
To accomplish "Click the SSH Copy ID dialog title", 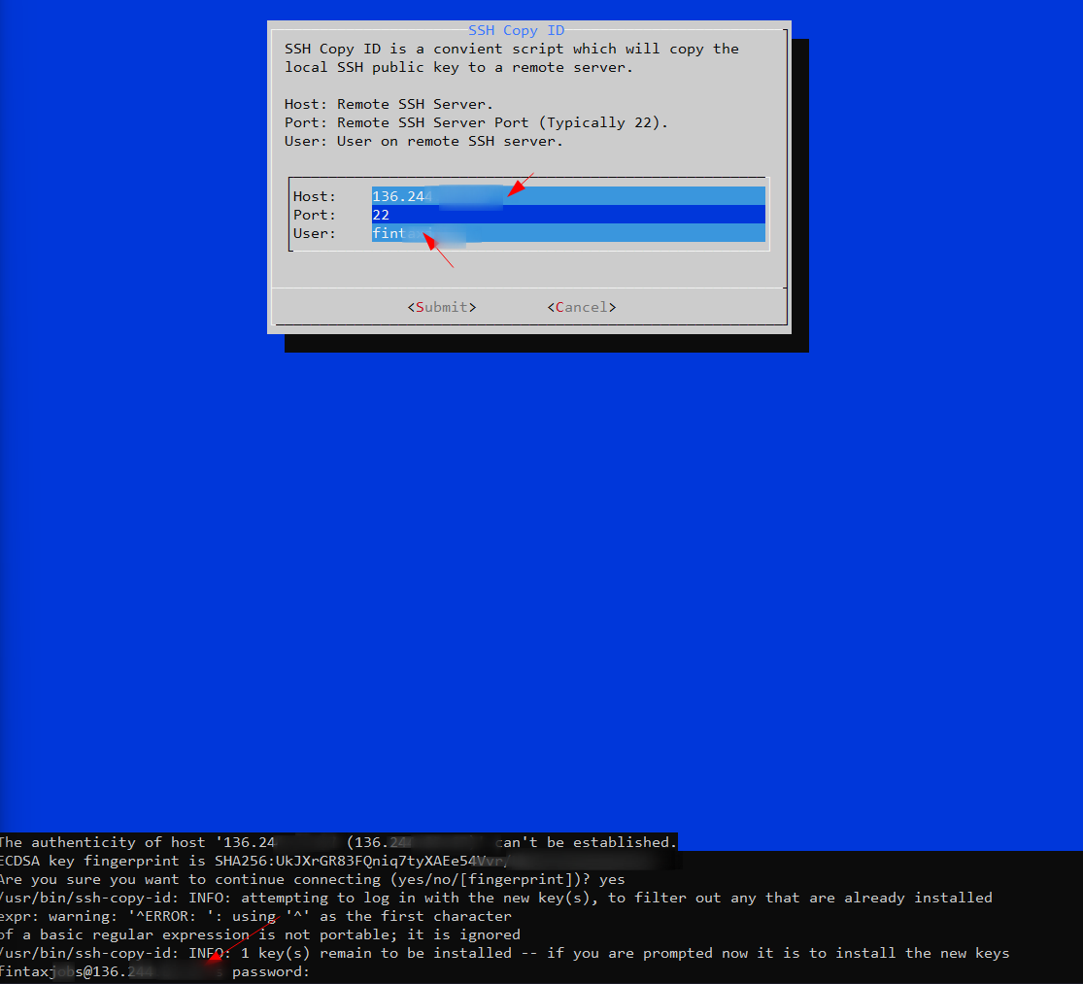I will tap(516, 30).
